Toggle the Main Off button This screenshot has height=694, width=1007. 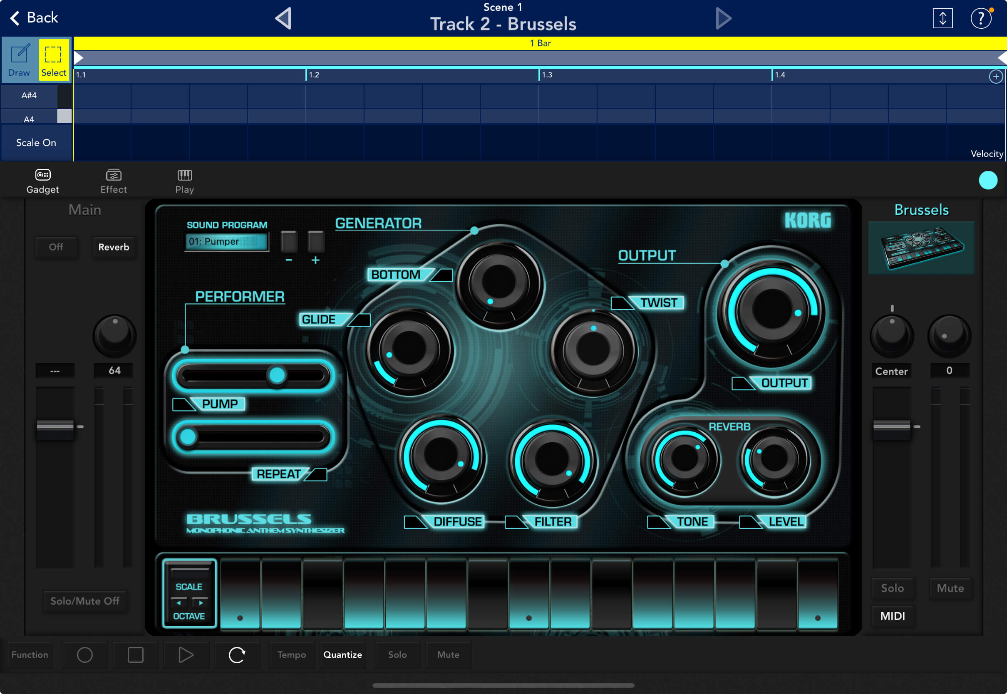[56, 247]
